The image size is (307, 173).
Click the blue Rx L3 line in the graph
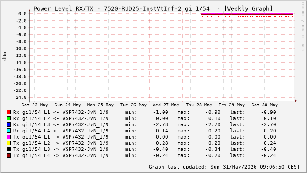coord(247,23)
